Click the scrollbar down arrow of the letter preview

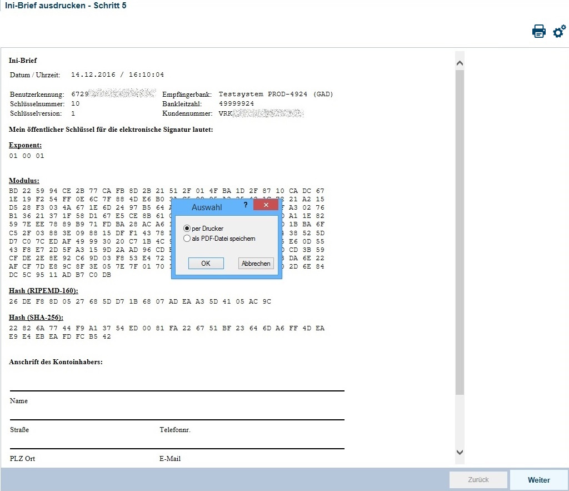(x=459, y=453)
